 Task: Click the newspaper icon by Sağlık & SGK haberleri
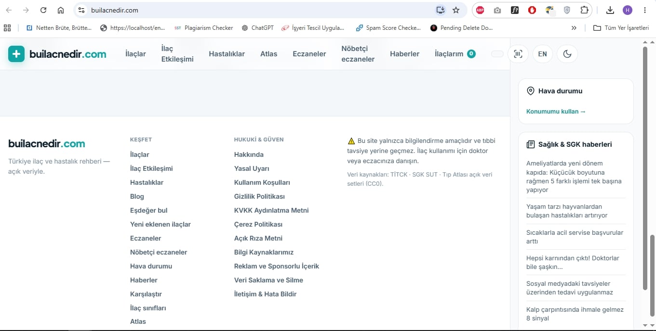[531, 144]
